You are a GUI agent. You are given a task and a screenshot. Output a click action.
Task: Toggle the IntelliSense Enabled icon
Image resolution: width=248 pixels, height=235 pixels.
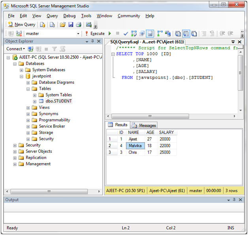coord(150,34)
